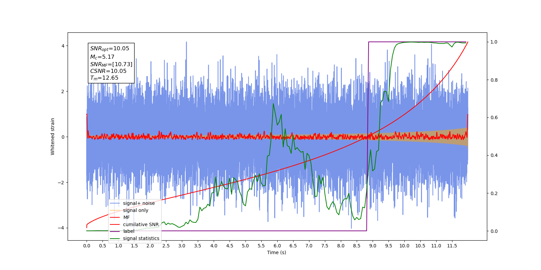Click the 'cumilative SNR' legend label
Screen dimensions: 541x270
click(x=141, y=224)
